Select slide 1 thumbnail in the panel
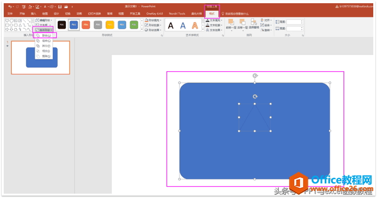377x198 pixels. pyautogui.click(x=40, y=58)
